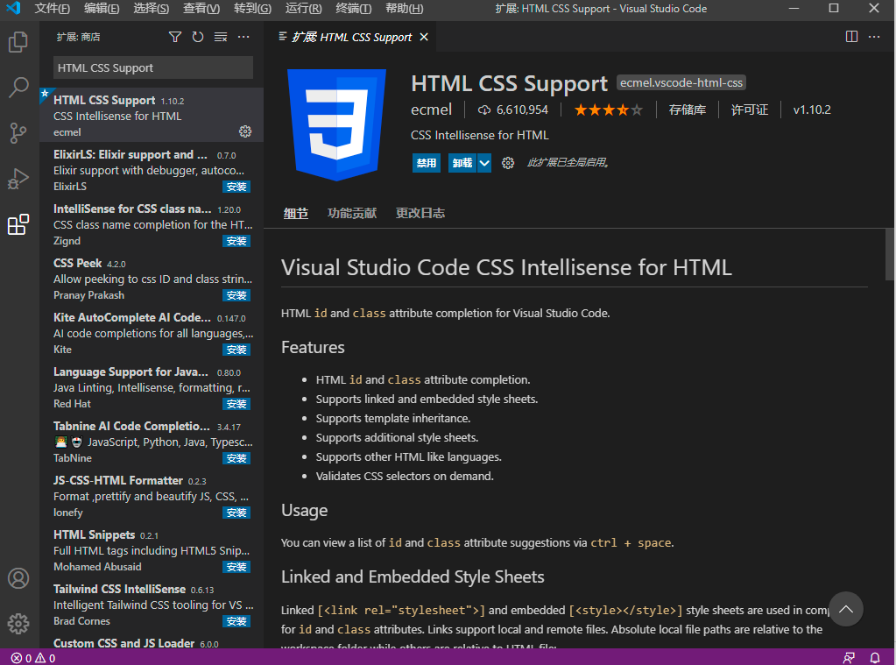
Task: Open the 文件(F) menu
Action: 52,9
